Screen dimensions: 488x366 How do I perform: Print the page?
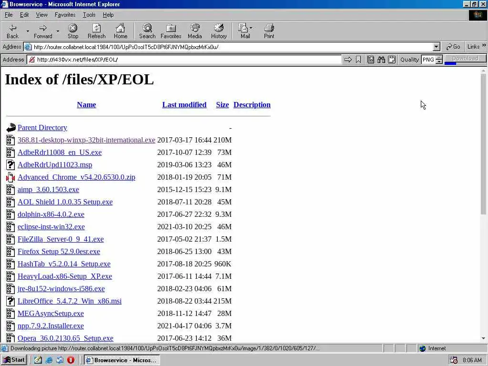coord(269,31)
